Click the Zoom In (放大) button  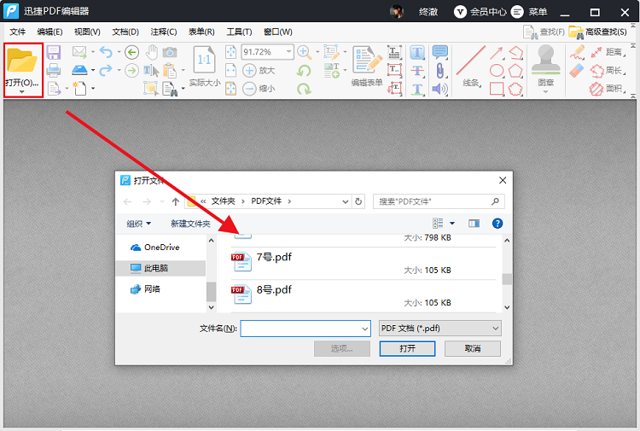[259, 70]
